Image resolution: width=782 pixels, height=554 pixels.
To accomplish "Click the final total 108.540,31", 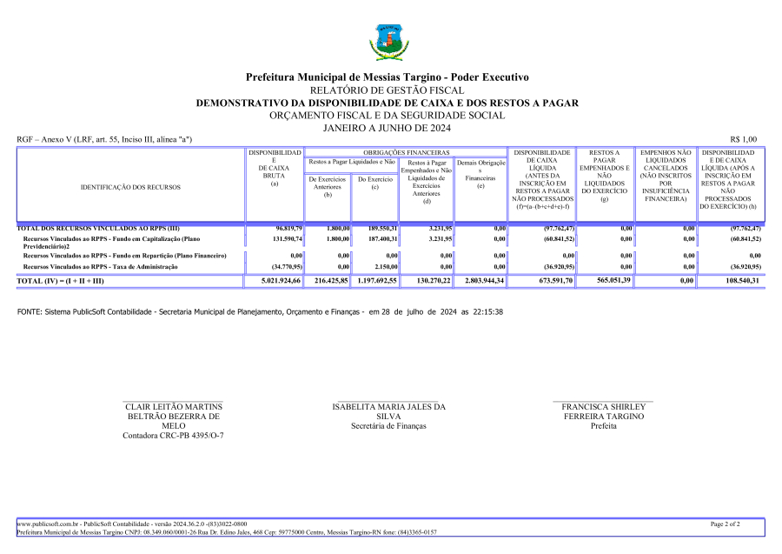I will [737, 282].
